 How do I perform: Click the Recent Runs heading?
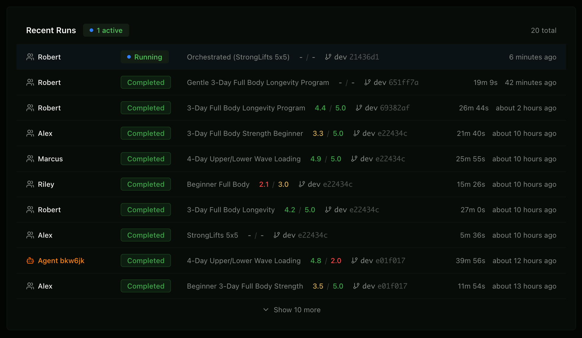click(x=51, y=30)
